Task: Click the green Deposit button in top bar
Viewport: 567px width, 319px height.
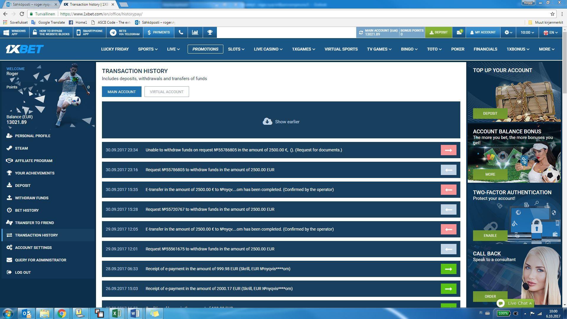Action: pyautogui.click(x=438, y=32)
